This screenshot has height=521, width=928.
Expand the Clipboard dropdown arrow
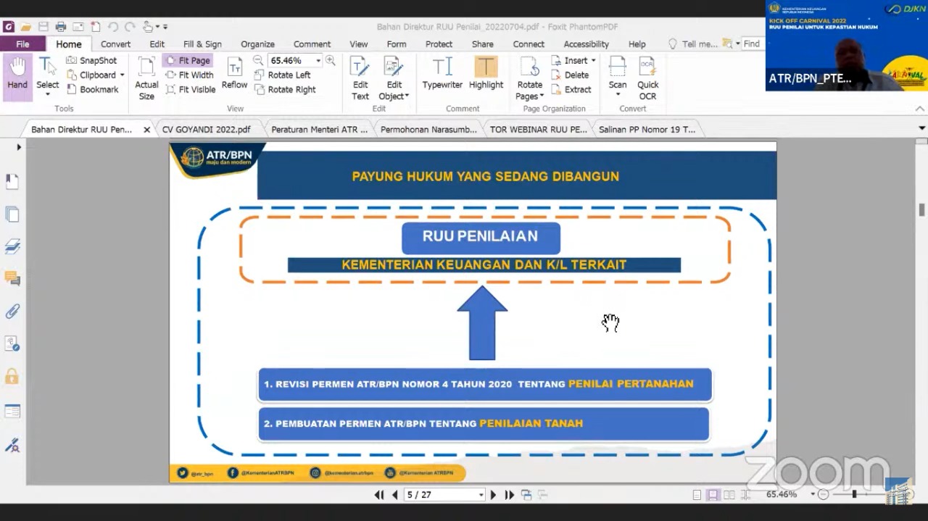click(122, 75)
